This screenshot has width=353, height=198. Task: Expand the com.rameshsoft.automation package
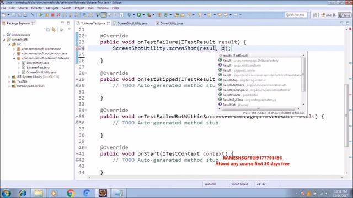pos(14,49)
